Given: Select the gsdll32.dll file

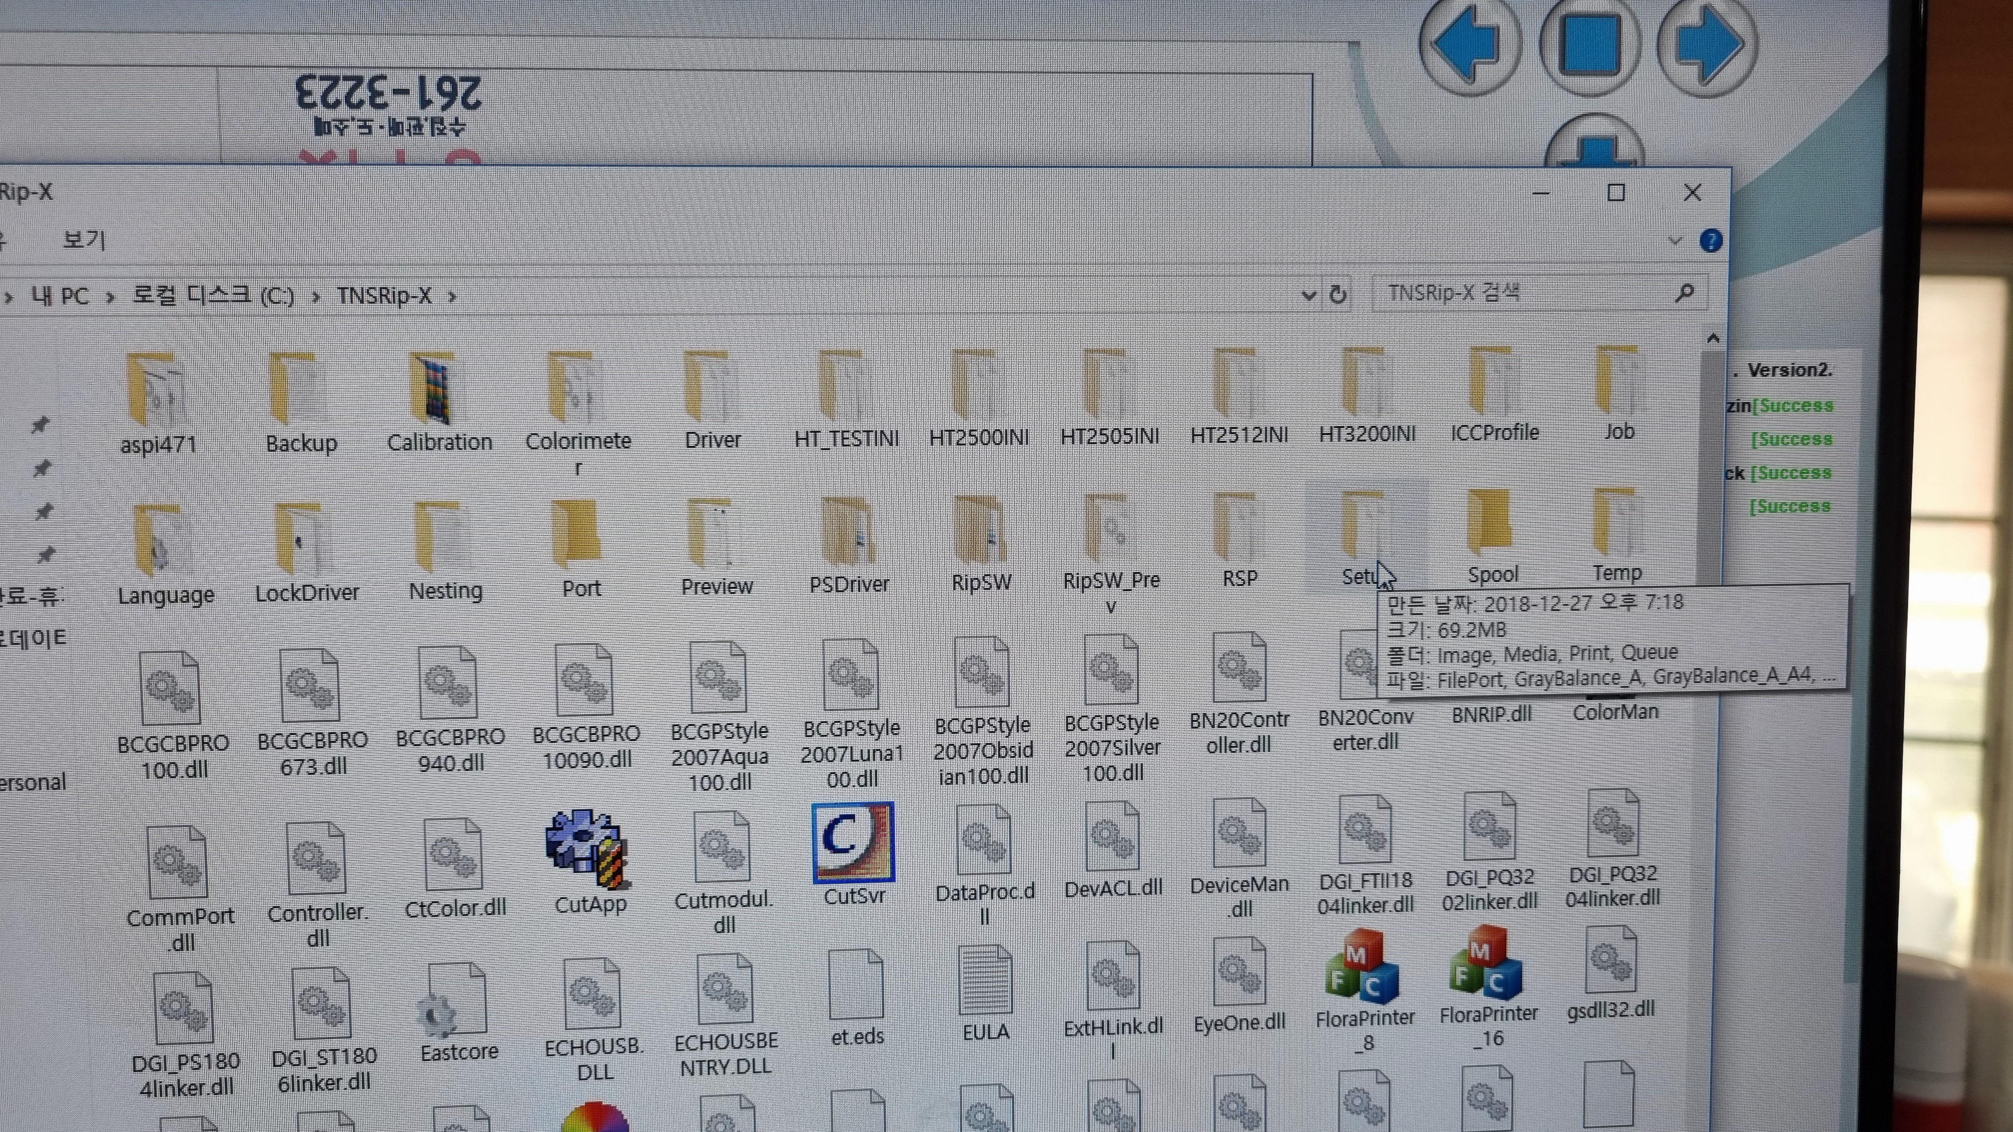Looking at the screenshot, I should pyautogui.click(x=1611, y=973).
